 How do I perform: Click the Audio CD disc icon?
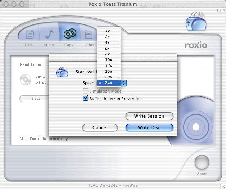tap(26, 79)
